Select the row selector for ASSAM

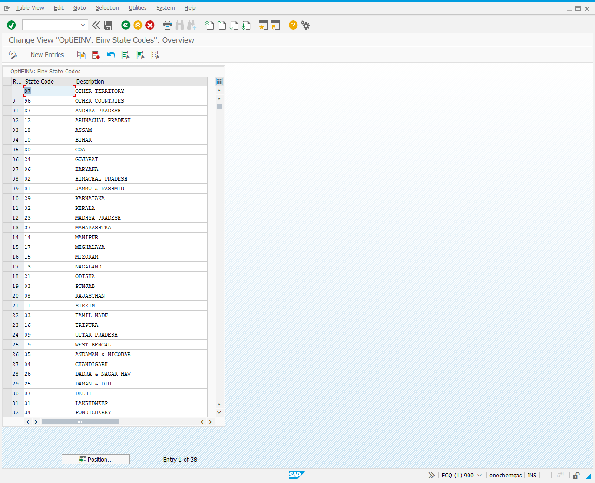pos(7,130)
